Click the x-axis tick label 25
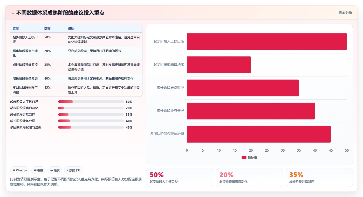Image resolution: width=363 pixels, height=197 pixels. [267, 150]
